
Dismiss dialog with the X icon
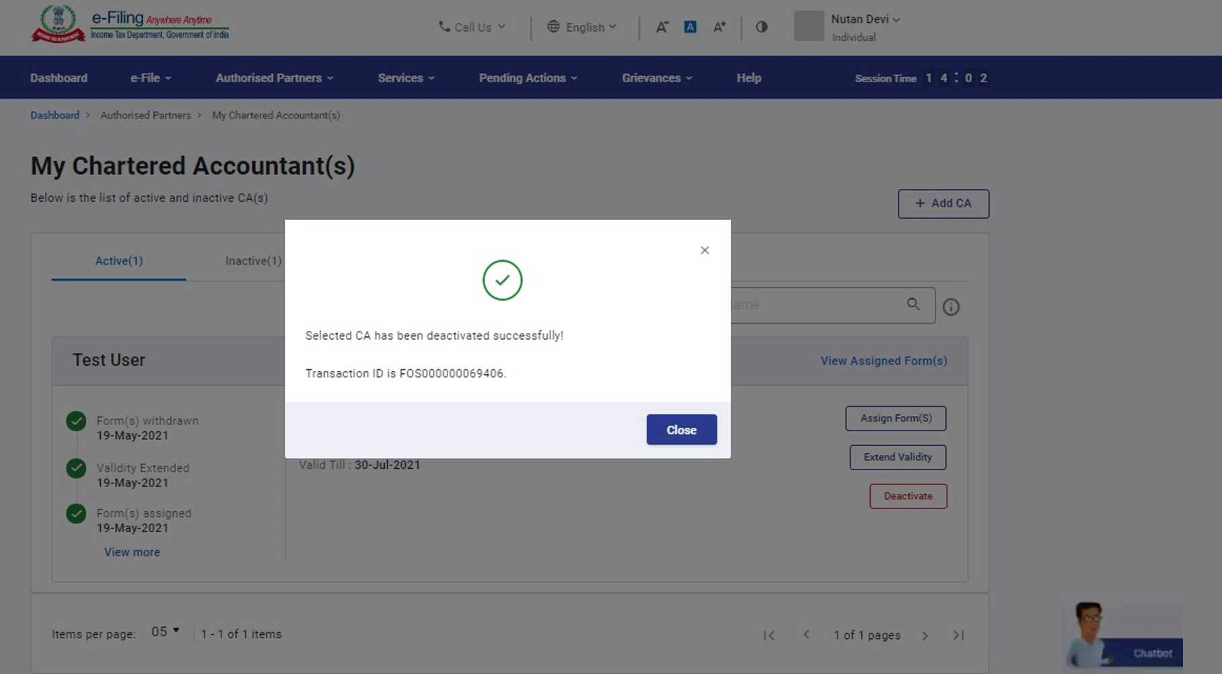point(705,250)
